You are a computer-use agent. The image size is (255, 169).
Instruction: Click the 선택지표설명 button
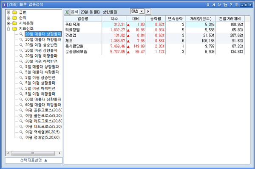pyautogui.click(x=34, y=160)
